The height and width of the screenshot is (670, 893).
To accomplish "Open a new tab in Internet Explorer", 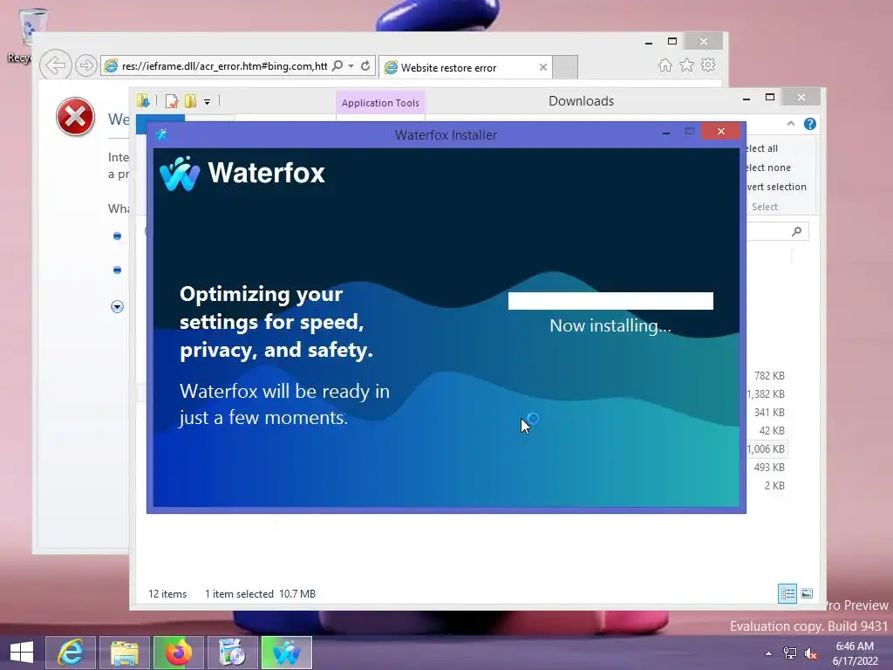I will (565, 67).
